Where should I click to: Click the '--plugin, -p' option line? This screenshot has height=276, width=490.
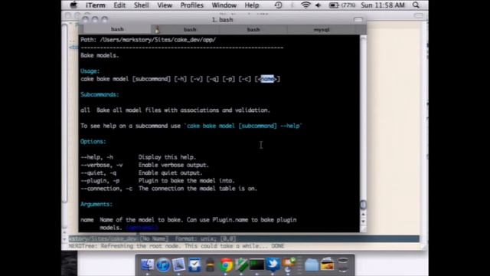pos(158,181)
